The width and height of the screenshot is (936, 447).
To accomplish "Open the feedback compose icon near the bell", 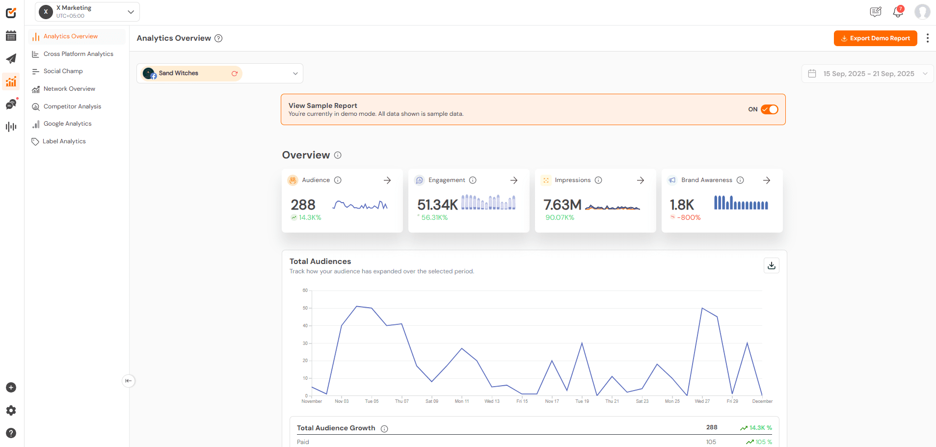I will point(876,12).
